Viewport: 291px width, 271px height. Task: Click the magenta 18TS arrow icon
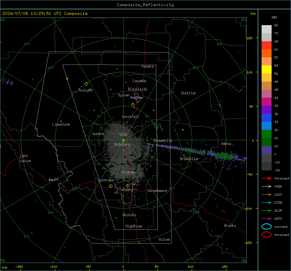[x=266, y=219]
